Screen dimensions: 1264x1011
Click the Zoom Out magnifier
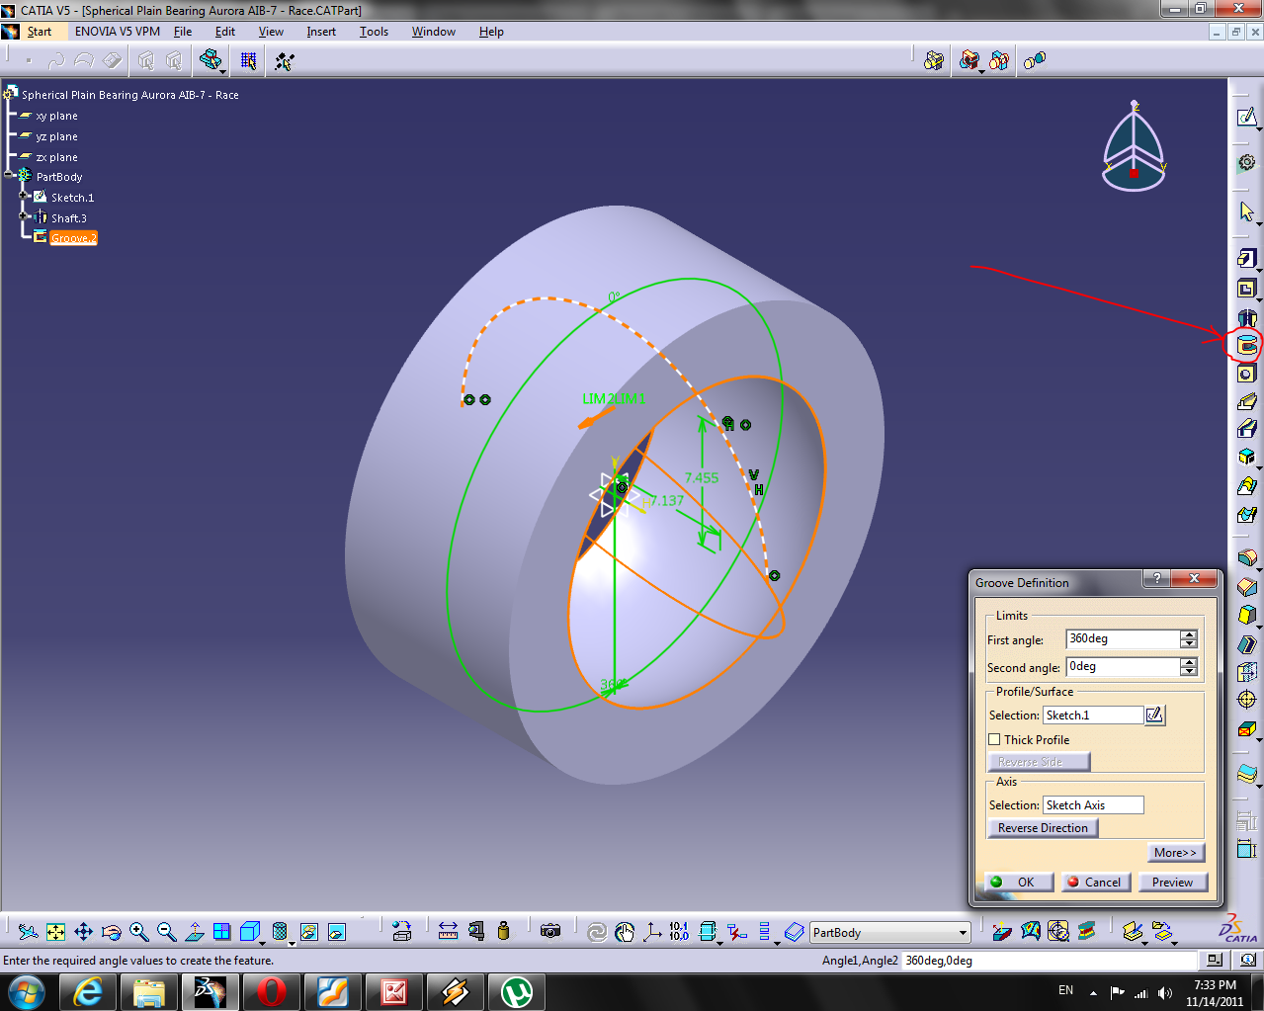point(167,932)
